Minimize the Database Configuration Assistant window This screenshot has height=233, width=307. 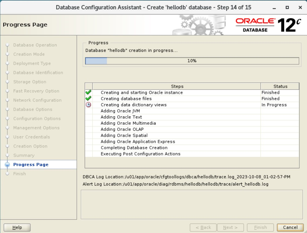[274, 8]
